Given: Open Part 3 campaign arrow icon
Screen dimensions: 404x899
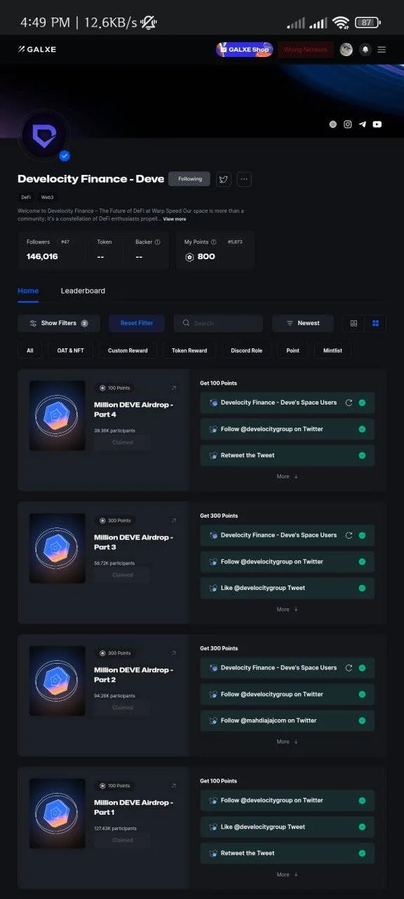Looking at the screenshot, I should pyautogui.click(x=173, y=520).
